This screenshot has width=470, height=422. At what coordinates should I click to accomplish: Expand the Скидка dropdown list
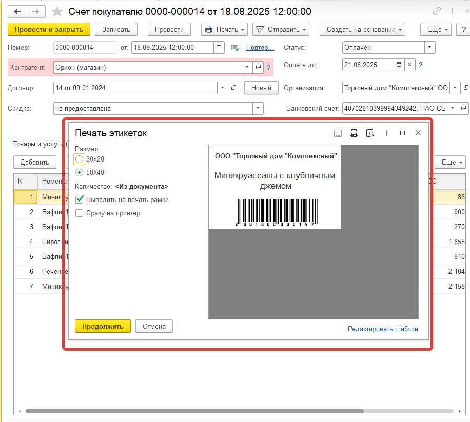(x=258, y=108)
